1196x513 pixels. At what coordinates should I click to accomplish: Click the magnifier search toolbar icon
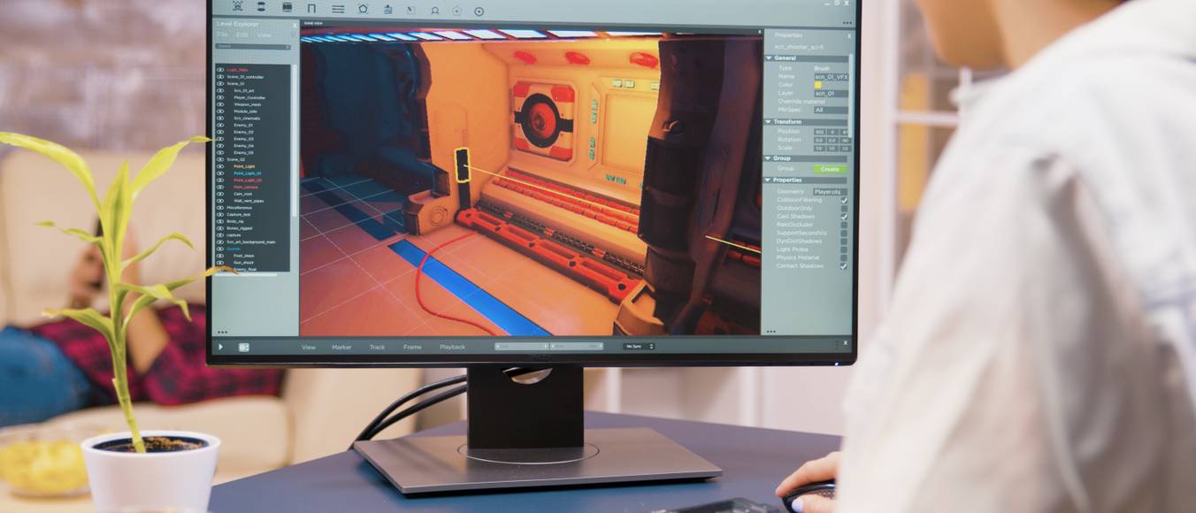[434, 11]
